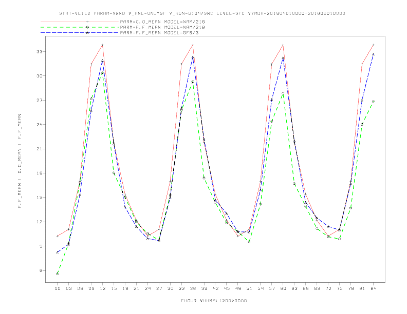The width and height of the screenshot is (407, 314).
Task: Click the x-axis tick label 03
Action: (x=68, y=288)
